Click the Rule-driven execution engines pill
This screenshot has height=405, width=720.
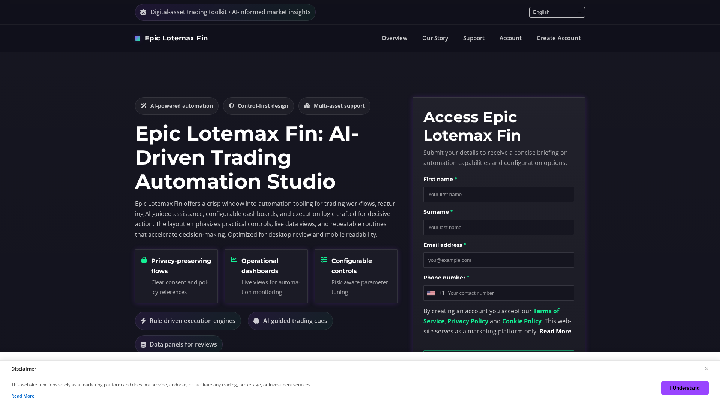pyautogui.click(x=188, y=321)
